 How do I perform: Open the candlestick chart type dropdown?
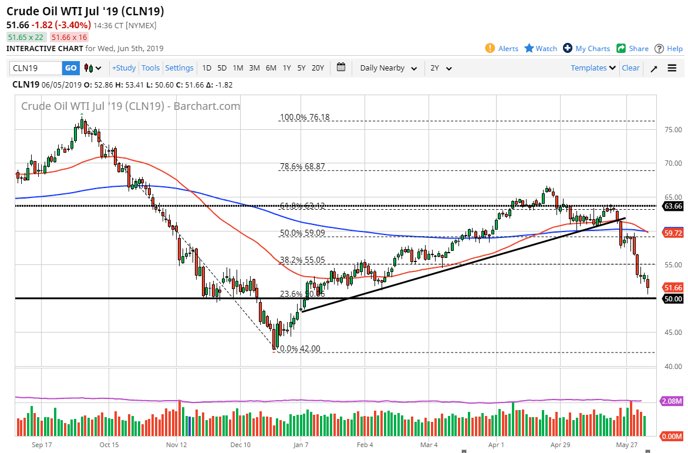tap(93, 68)
